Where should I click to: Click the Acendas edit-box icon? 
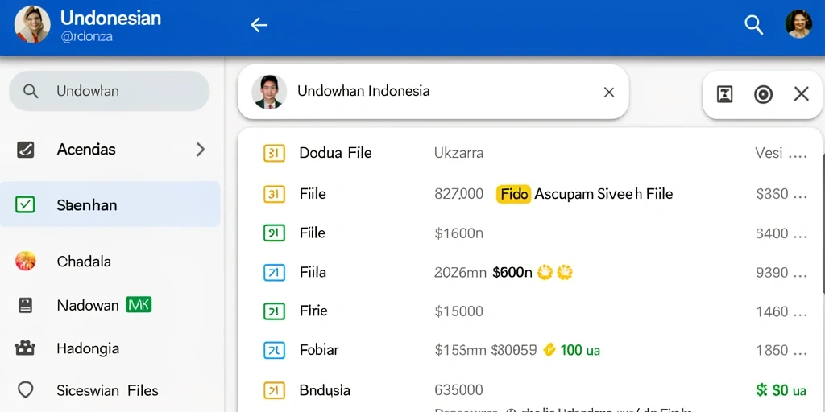[x=25, y=150]
